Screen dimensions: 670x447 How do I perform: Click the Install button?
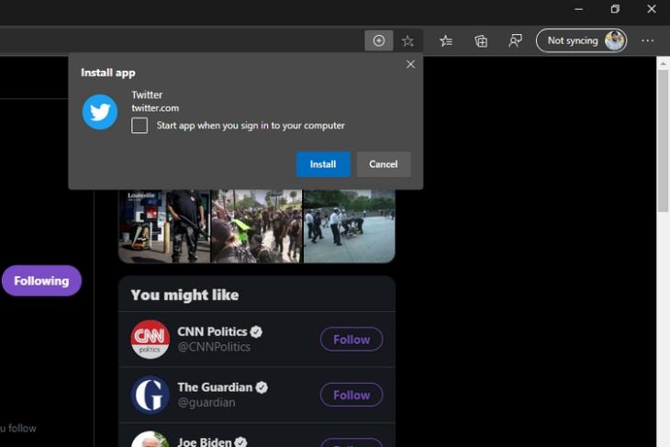coord(323,164)
